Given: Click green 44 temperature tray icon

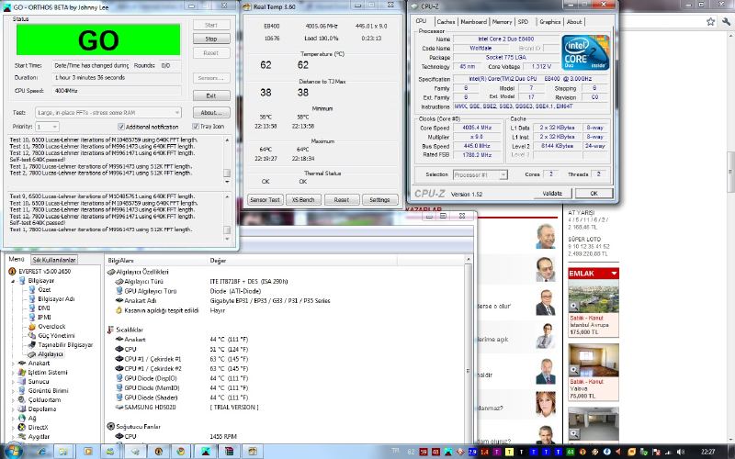Looking at the screenshot, I should [x=570, y=452].
